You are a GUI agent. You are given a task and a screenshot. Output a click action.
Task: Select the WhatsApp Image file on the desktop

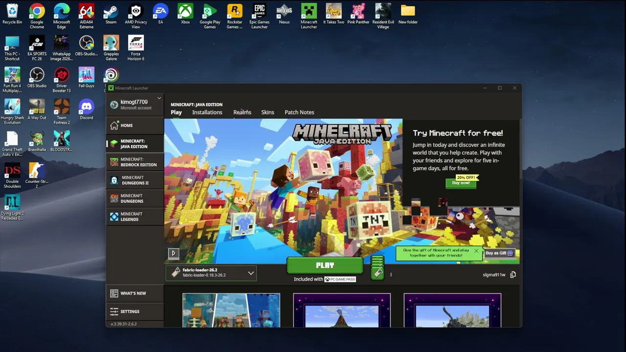[62, 48]
